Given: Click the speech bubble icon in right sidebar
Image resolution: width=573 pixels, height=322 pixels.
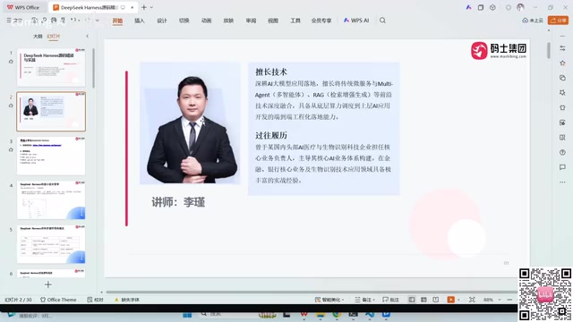Looking at the screenshot, I should click(x=563, y=167).
